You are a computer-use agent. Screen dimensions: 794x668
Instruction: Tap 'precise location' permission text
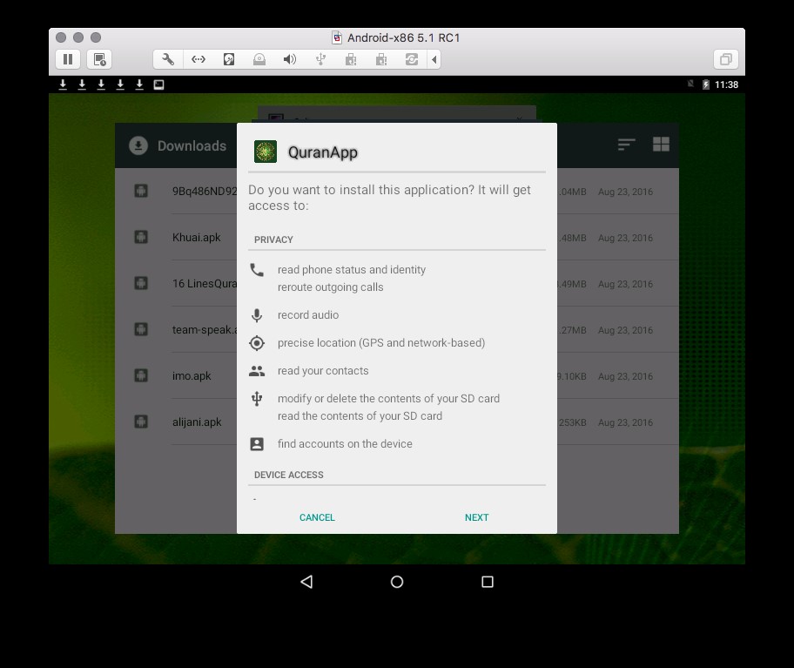pyautogui.click(x=381, y=343)
